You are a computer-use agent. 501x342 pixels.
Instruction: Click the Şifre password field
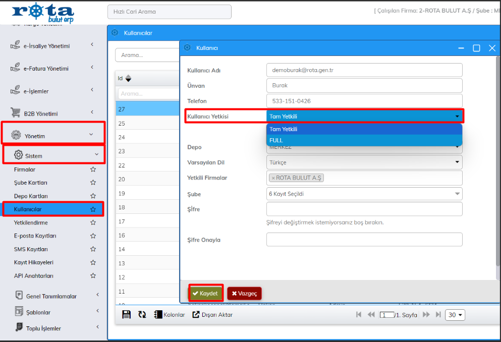364,209
